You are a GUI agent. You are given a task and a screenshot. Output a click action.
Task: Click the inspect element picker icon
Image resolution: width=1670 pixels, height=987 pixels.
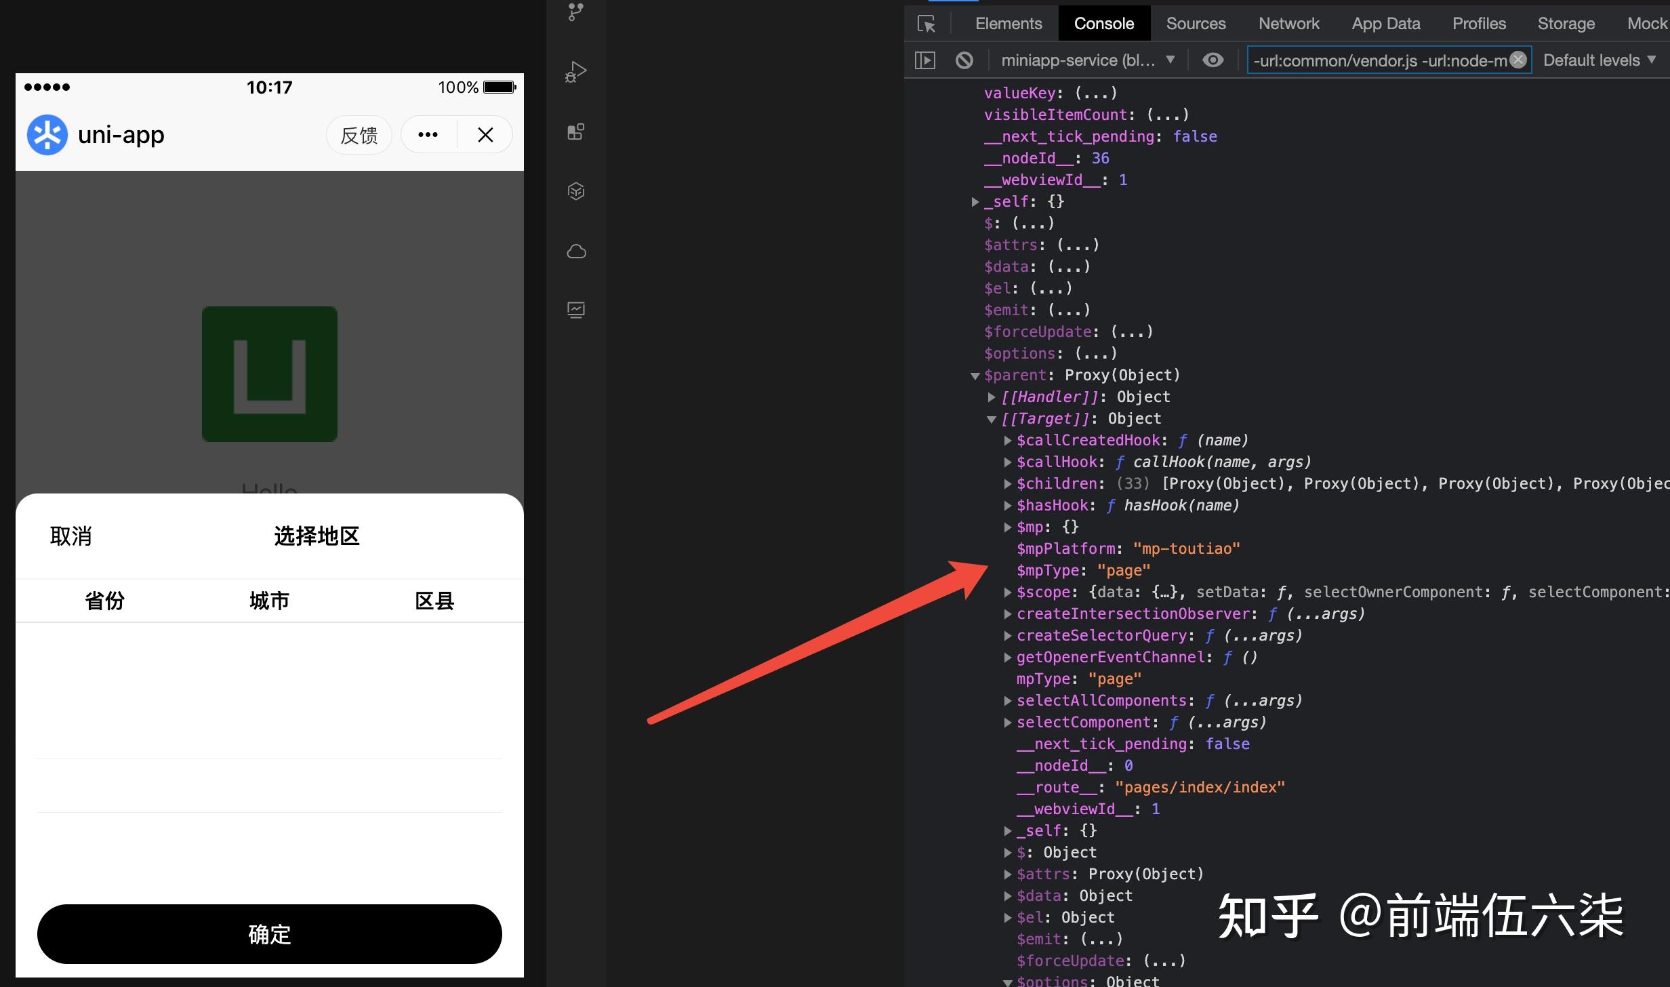pyautogui.click(x=926, y=24)
